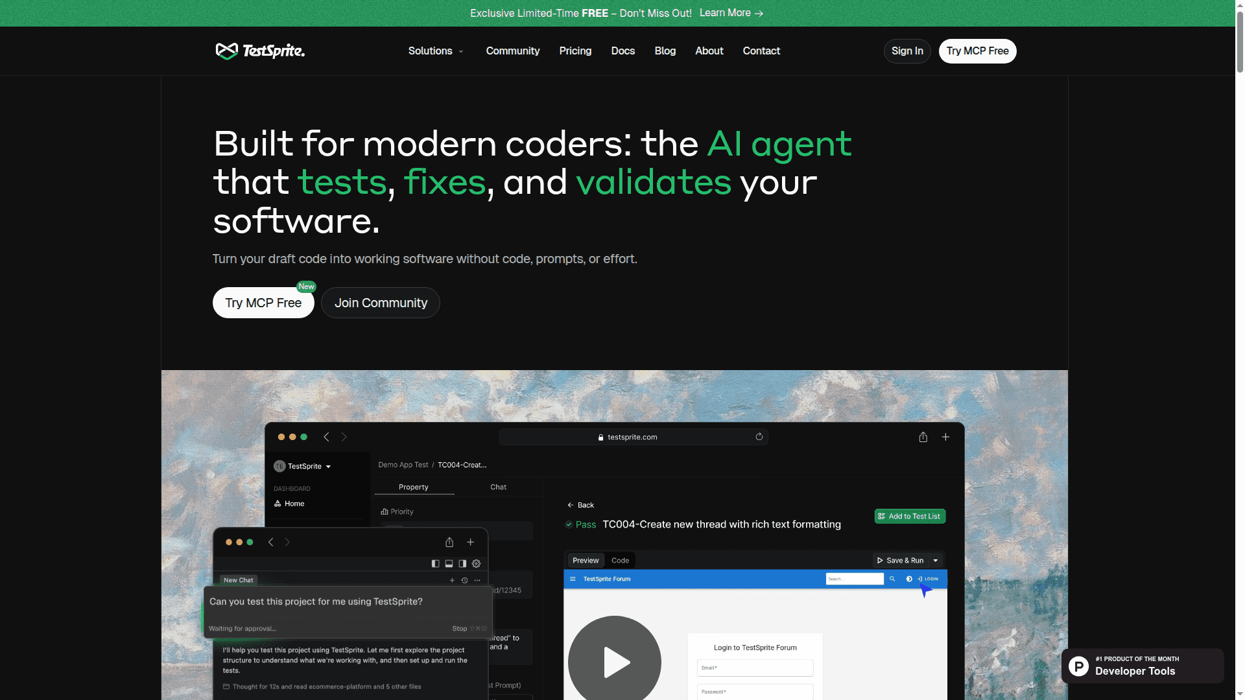Open the About page
This screenshot has width=1245, height=700.
709,51
